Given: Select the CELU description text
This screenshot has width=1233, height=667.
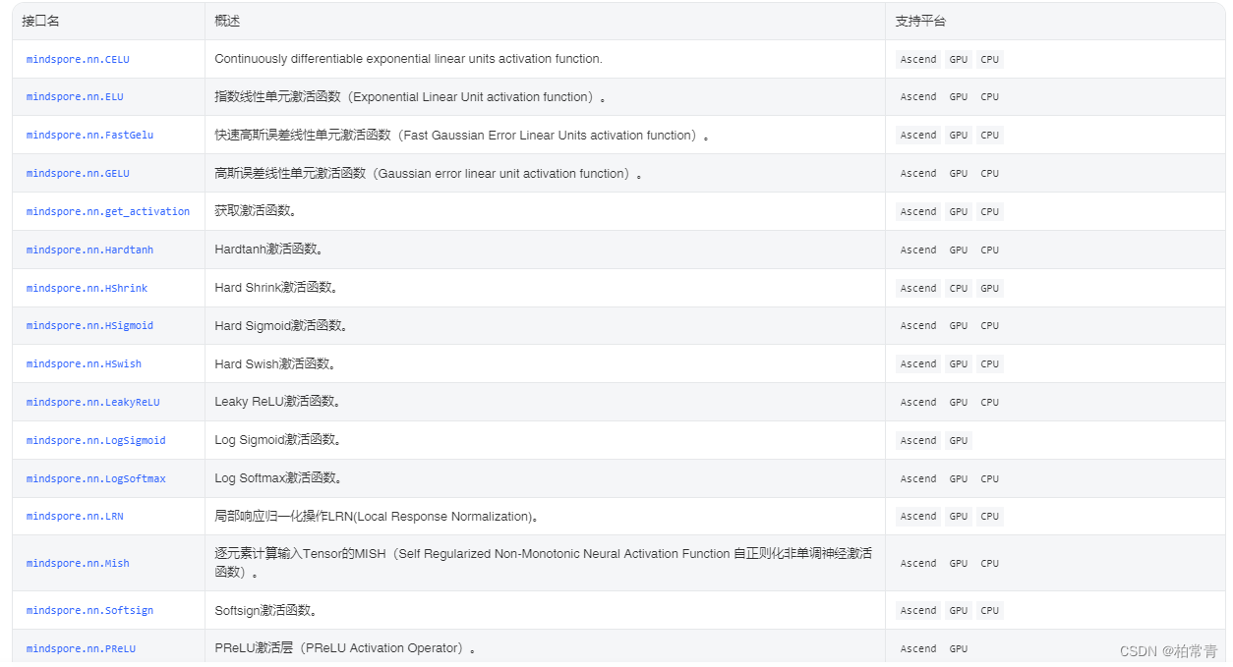Looking at the screenshot, I should [x=408, y=59].
